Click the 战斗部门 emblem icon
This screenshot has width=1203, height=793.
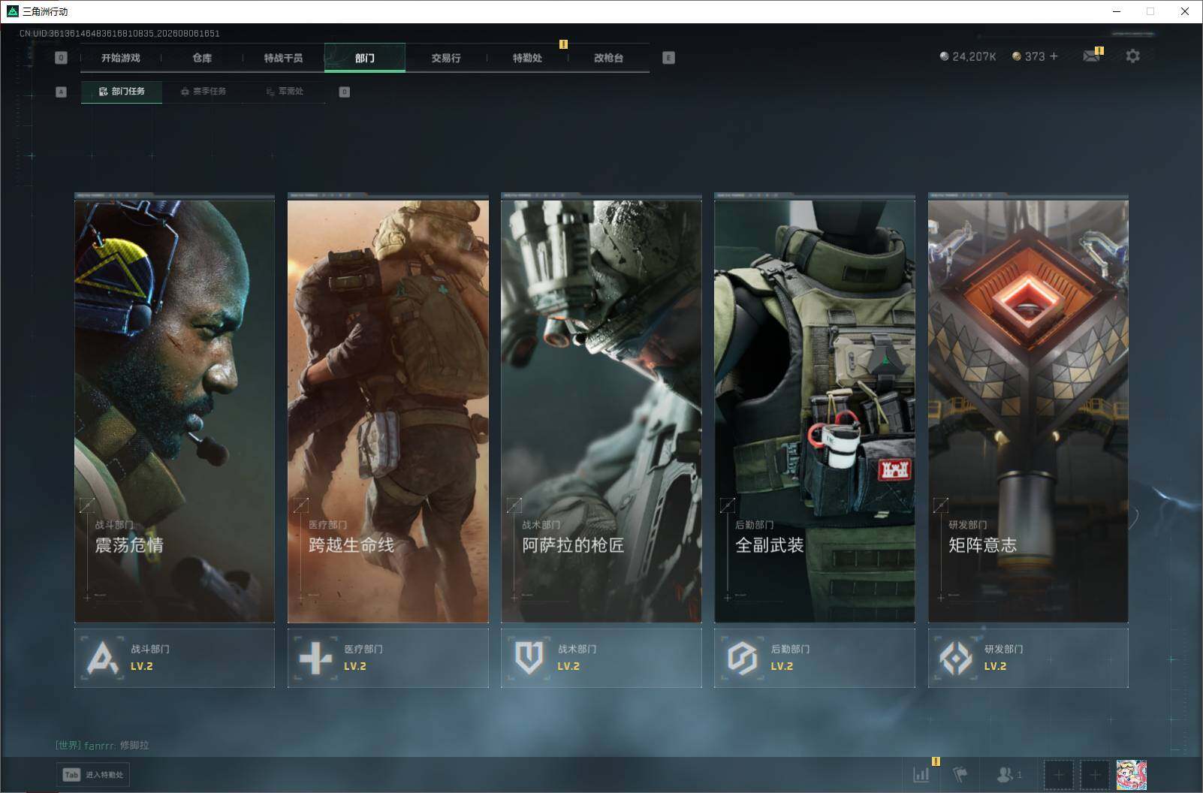tap(103, 659)
